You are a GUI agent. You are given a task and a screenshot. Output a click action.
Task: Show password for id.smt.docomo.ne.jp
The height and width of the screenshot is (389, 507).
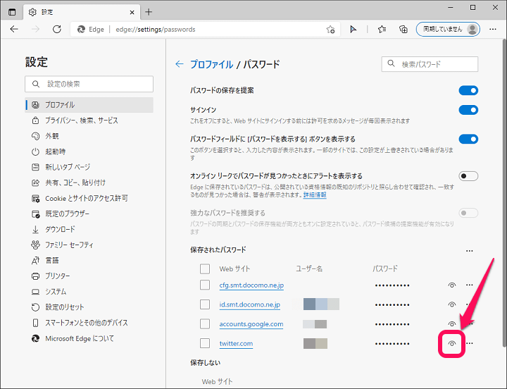[x=451, y=304]
